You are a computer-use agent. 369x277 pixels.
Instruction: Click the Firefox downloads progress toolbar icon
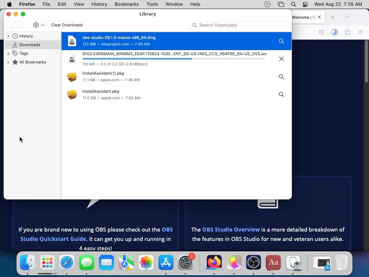pyautogui.click(x=334, y=32)
